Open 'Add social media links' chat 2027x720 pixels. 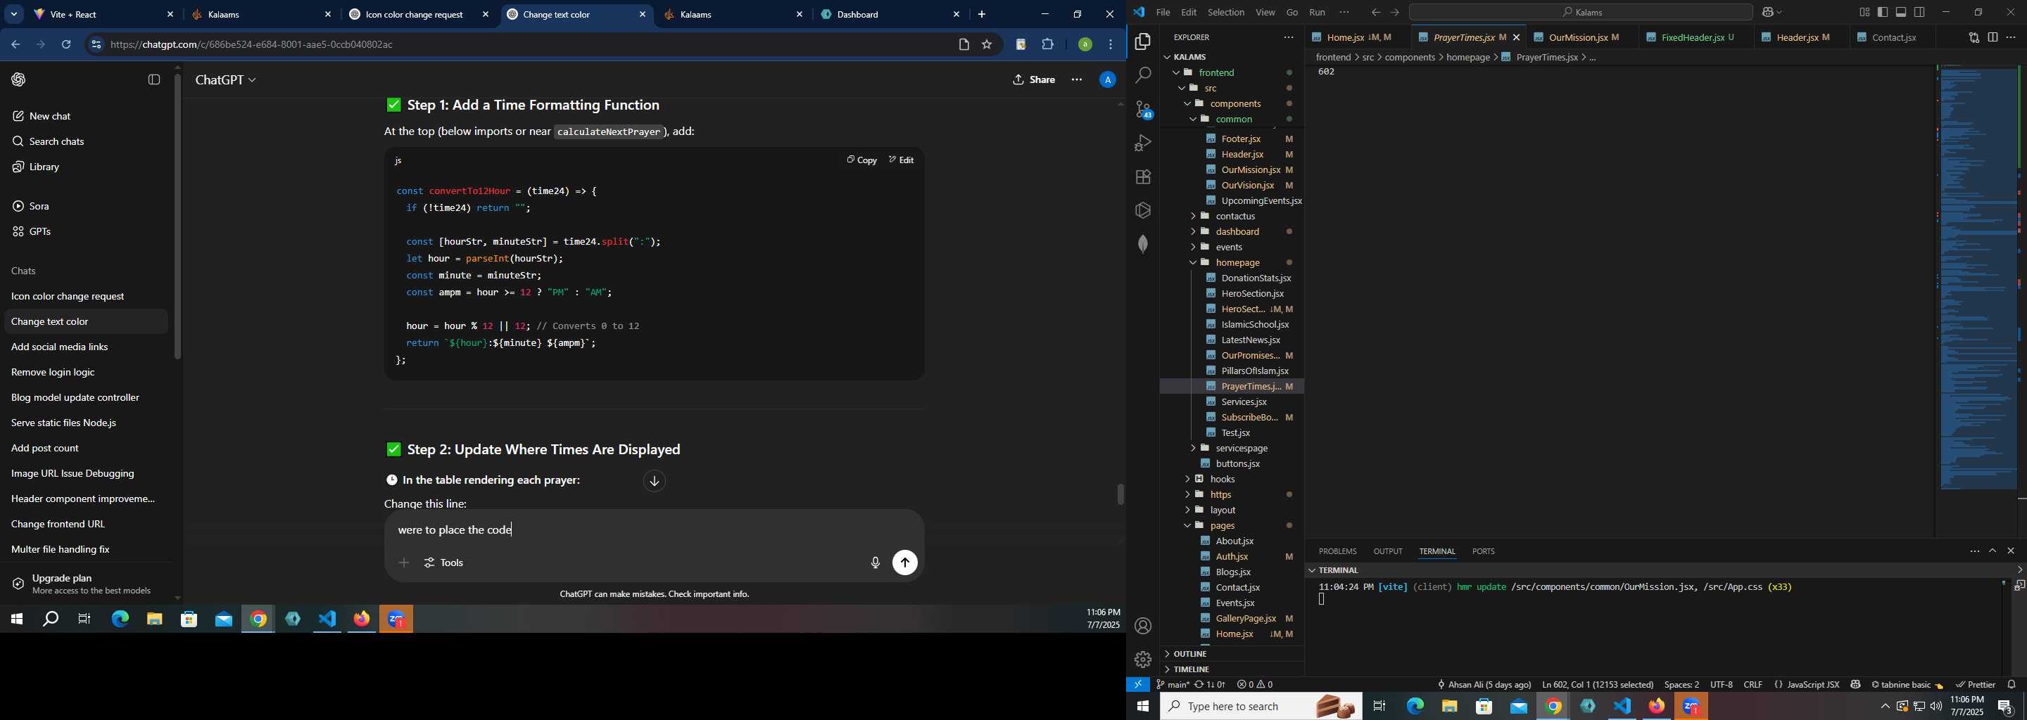60,347
